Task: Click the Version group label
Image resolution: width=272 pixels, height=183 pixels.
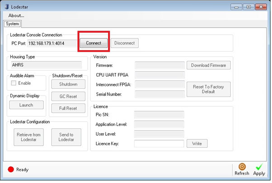Action: (x=100, y=57)
